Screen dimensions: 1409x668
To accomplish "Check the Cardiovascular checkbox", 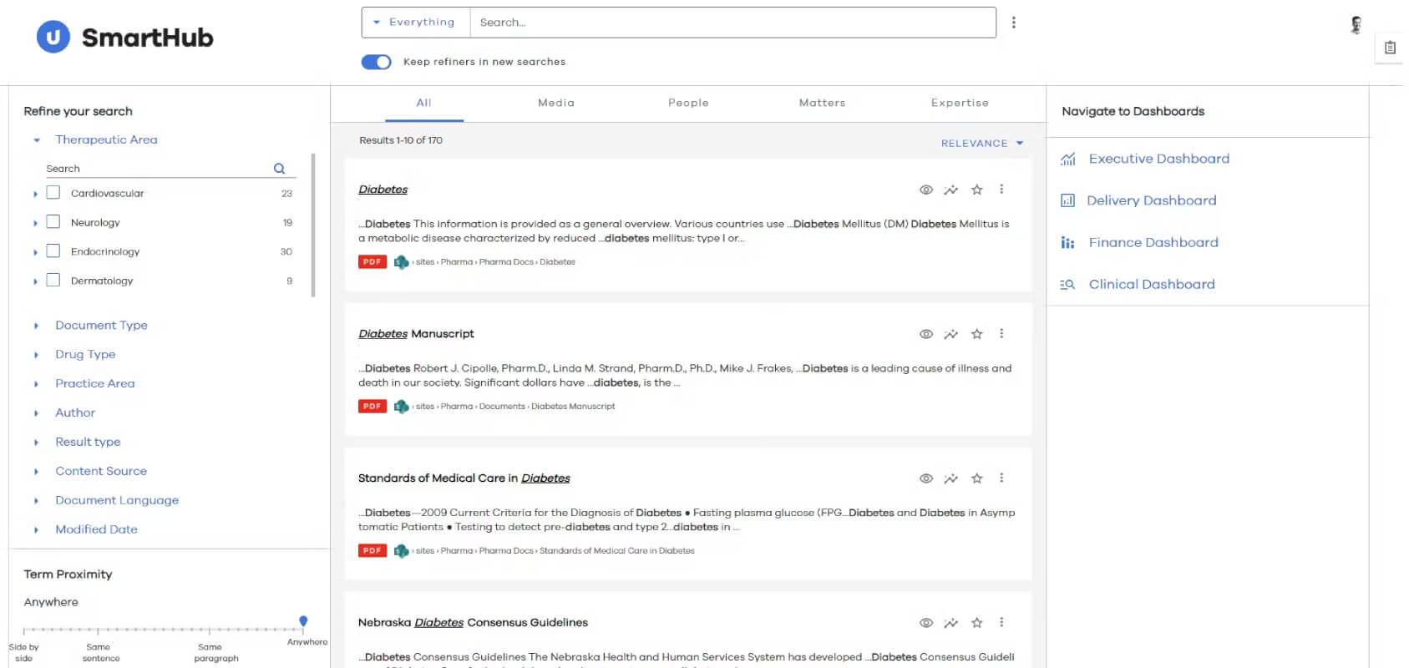I will (53, 193).
